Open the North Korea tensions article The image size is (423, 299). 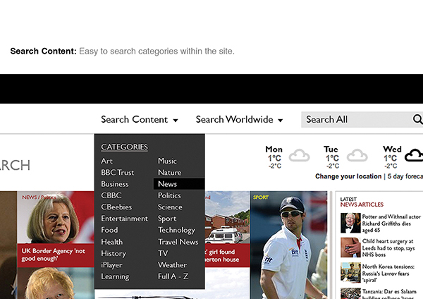(x=388, y=273)
